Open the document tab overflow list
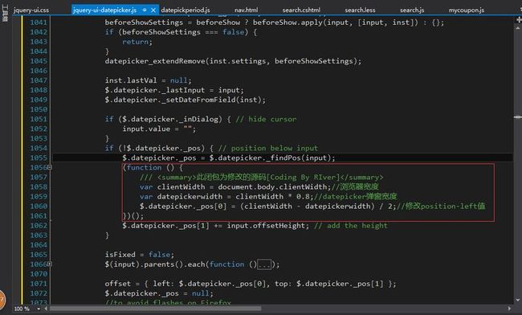 point(520,10)
